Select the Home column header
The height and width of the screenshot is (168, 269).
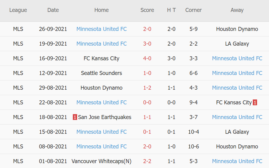[x=101, y=10]
